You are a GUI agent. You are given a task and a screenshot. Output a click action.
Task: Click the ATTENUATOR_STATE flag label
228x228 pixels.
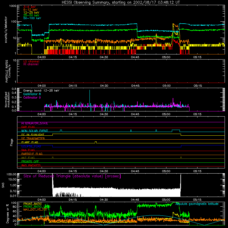click(x=34, y=123)
